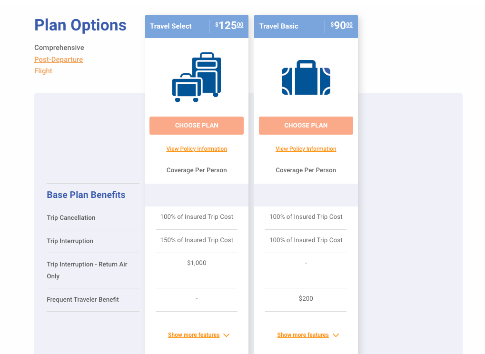Viewport: 485px width, 354px height.
Task: Click the $90.00 price on Travel Basic
Action: [x=341, y=26]
